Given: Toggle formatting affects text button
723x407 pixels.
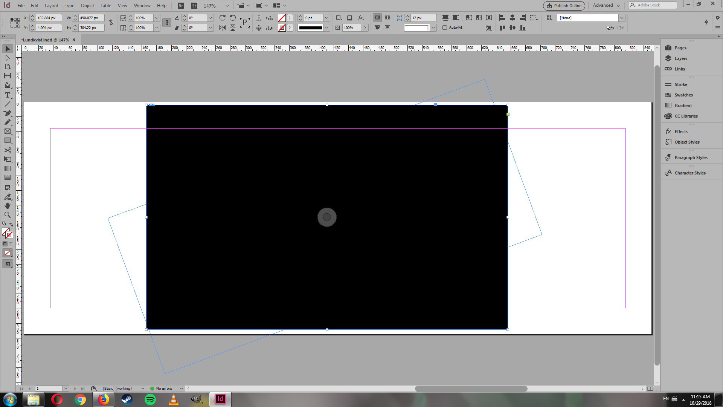Looking at the screenshot, I should click(11, 244).
